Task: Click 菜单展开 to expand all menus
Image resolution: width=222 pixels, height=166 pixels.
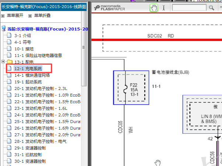Action: [15, 15]
